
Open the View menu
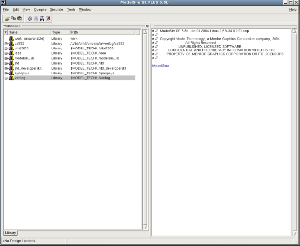pos(26,10)
